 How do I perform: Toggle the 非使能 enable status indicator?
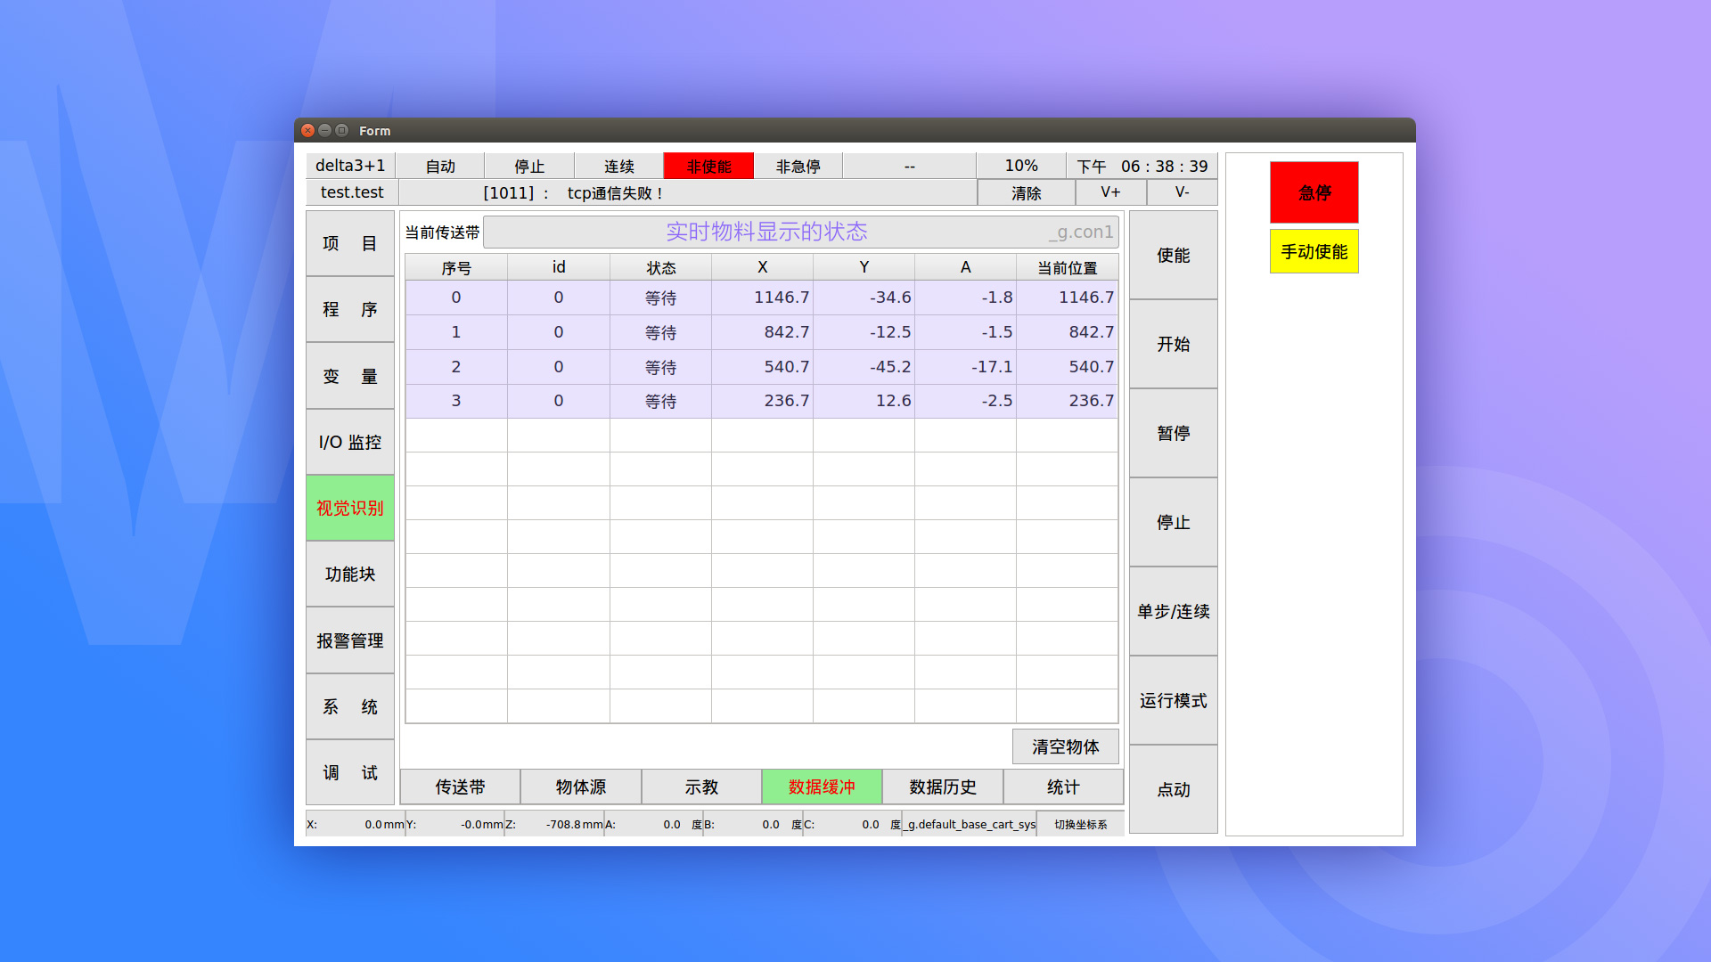point(708,167)
